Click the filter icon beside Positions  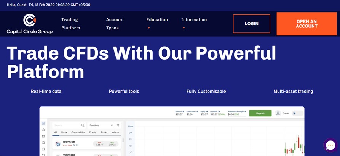[118, 125]
